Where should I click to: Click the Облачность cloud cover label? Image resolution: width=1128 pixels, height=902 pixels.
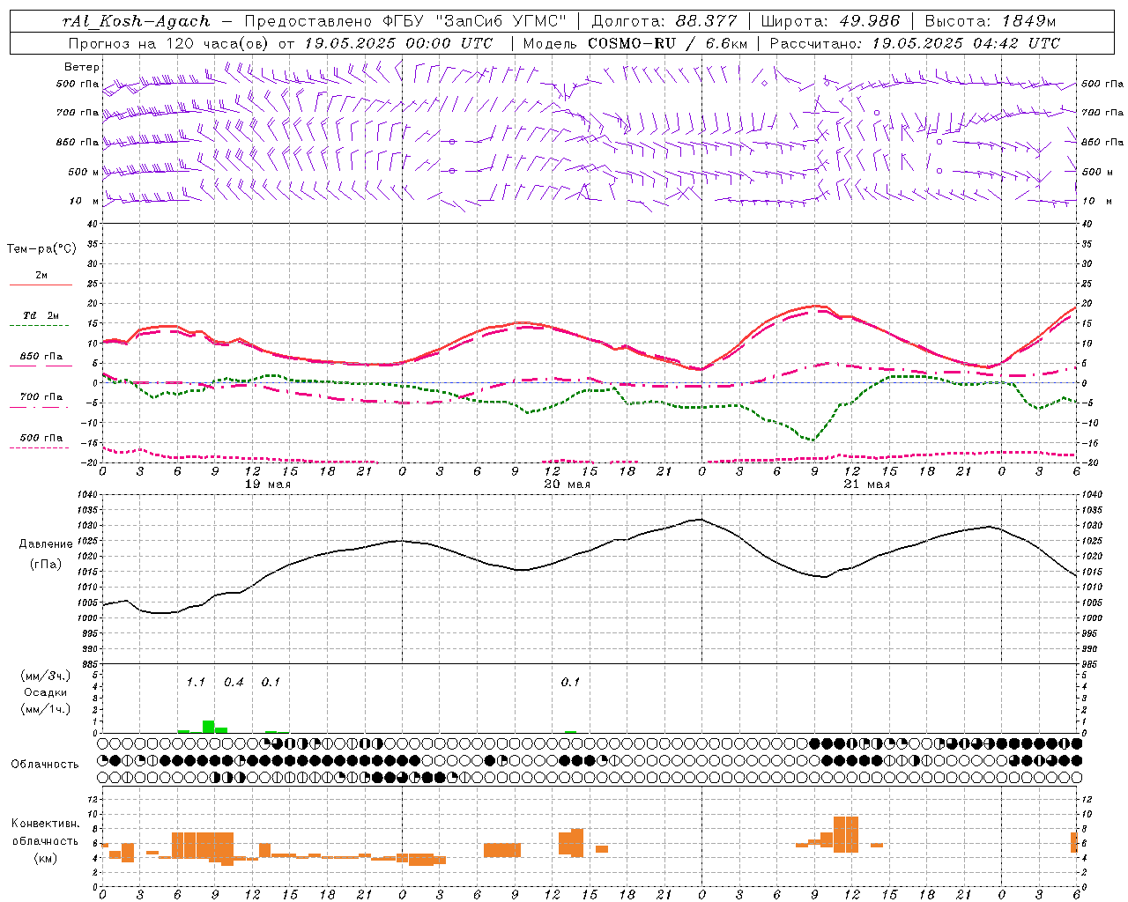tap(45, 764)
